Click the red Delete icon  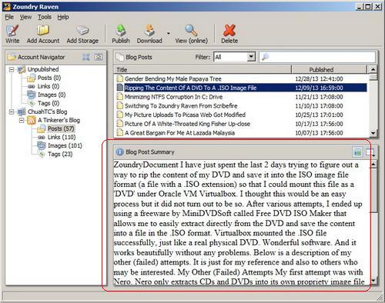229,30
